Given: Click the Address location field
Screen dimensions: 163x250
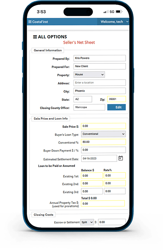Looking at the screenshot, I should (100, 83).
